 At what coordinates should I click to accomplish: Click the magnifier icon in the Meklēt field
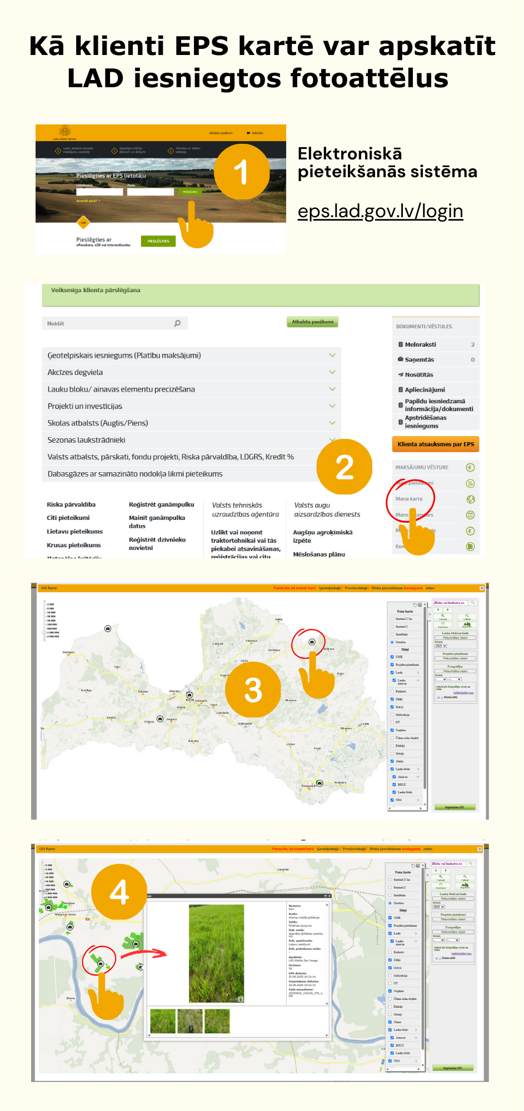point(177,323)
